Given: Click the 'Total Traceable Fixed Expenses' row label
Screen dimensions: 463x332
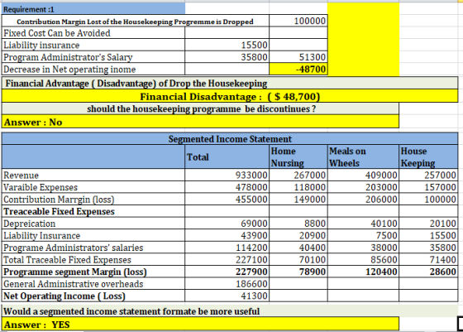Looking at the screenshot, I should (93, 260).
